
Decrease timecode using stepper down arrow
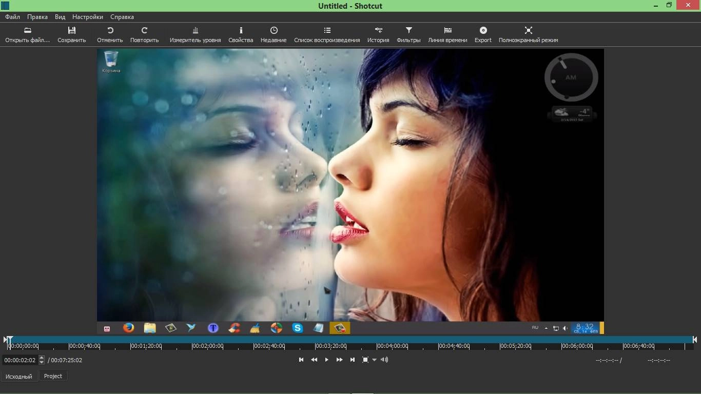click(42, 363)
